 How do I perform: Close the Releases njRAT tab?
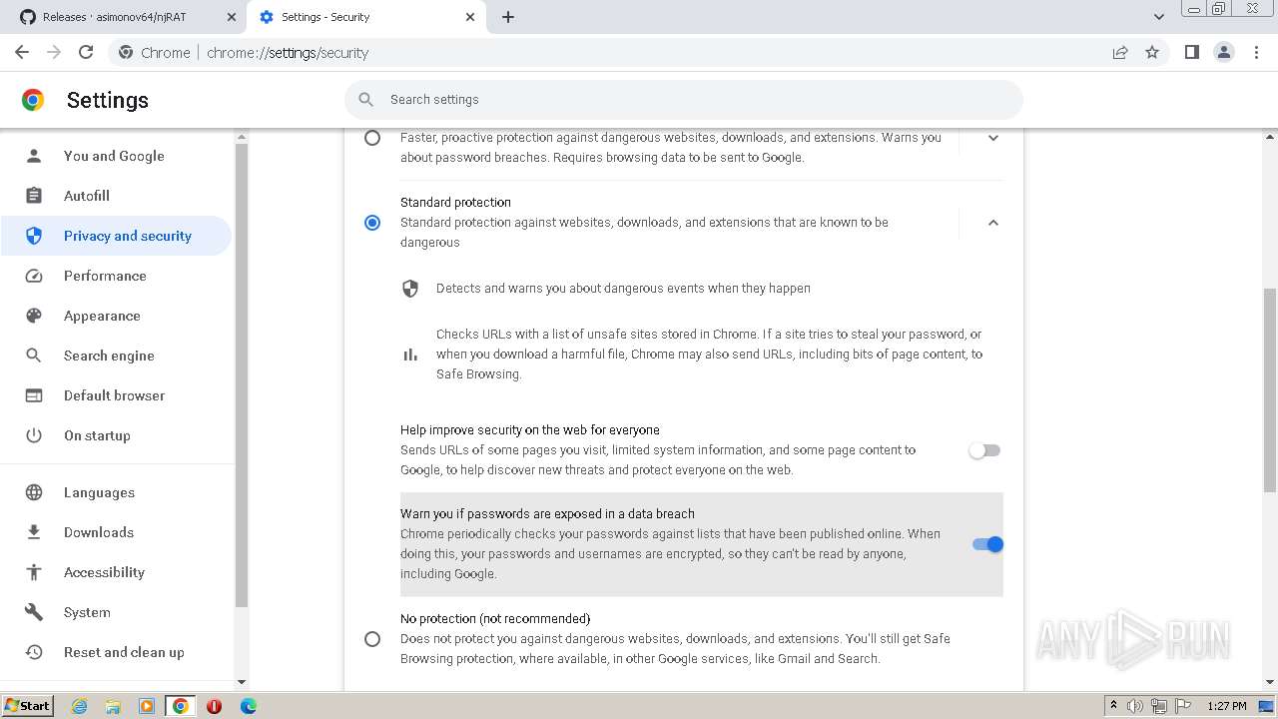tap(232, 17)
